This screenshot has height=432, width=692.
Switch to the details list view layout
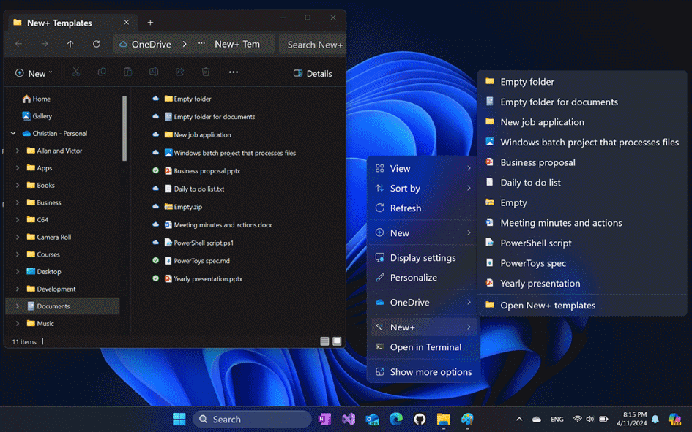(x=324, y=341)
